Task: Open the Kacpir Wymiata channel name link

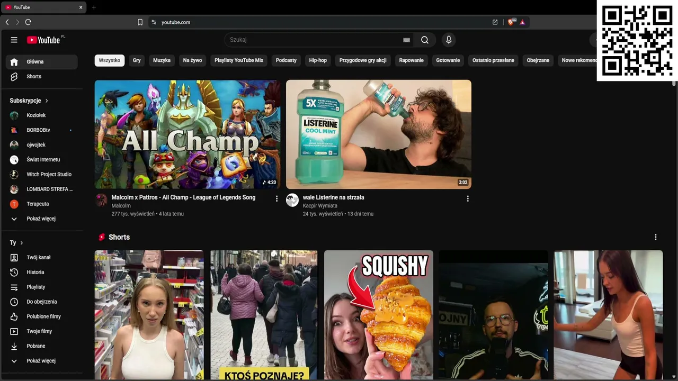Action: 320,206
